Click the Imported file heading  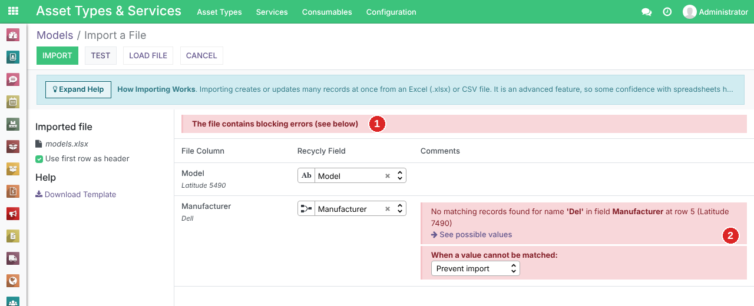tap(64, 127)
